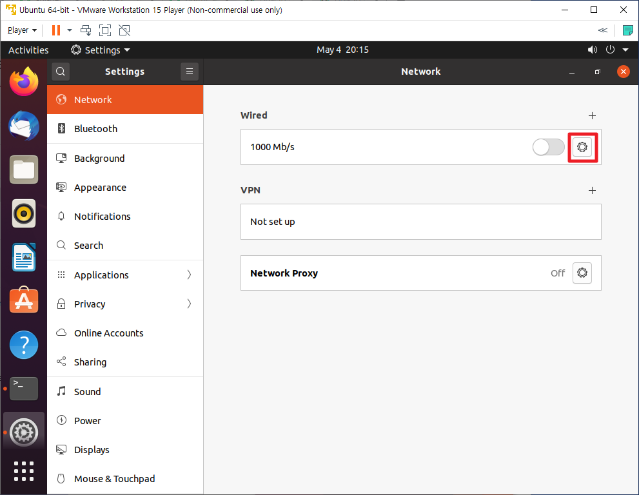Click the volume icon in top bar
Image resolution: width=639 pixels, height=495 pixels.
point(593,50)
